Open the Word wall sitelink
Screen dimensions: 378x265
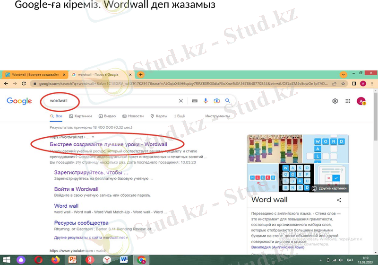pos(66,206)
